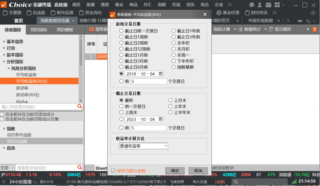Click the undo curved arrow icon
This screenshot has width=320, height=186.
[x=308, y=21]
